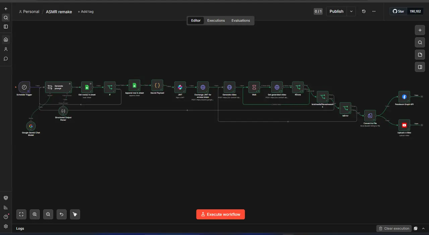Open the three-dot workflow menu
This screenshot has width=429, height=235.
pos(374,11)
